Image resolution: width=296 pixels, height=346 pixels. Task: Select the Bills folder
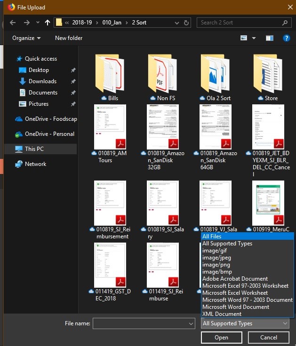click(110, 78)
